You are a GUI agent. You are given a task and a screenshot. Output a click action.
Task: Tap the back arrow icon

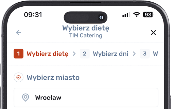pyautogui.click(x=18, y=33)
